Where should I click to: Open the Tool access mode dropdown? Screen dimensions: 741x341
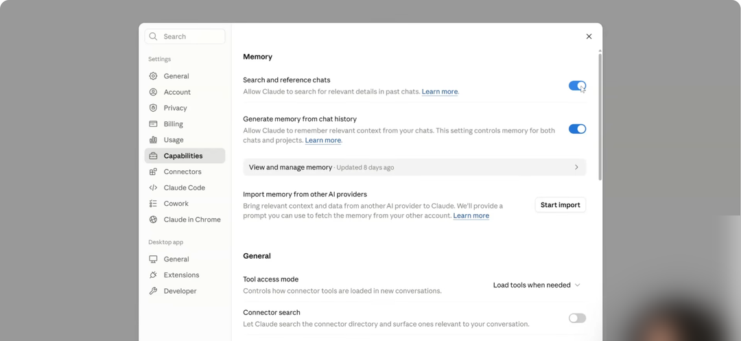coord(537,285)
